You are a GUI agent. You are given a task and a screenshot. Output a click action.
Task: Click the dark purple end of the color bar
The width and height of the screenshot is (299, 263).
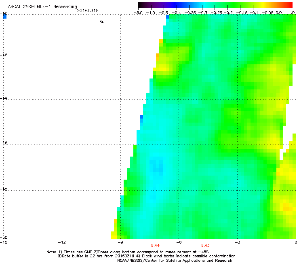142,5
